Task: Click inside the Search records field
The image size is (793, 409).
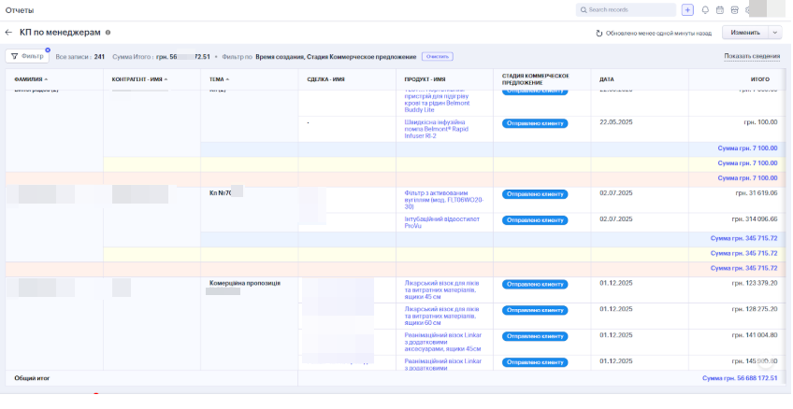Action: [626, 10]
